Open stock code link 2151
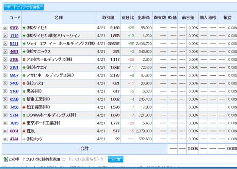 point(14,68)
